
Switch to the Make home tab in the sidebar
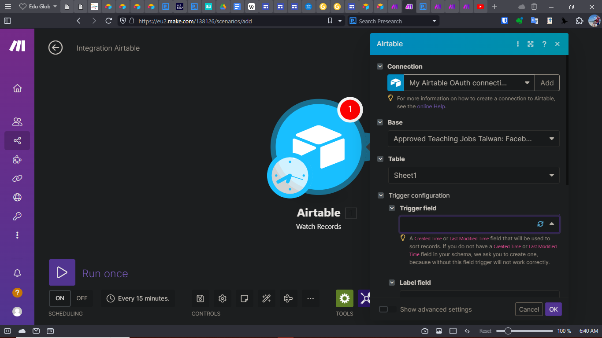(x=17, y=88)
